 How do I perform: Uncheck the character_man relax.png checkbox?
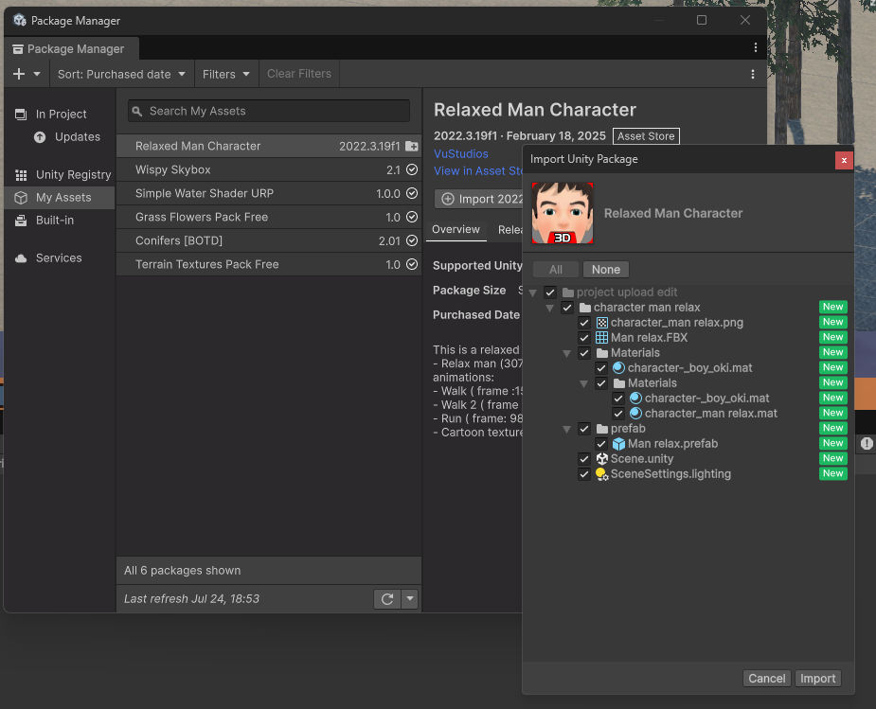[584, 323]
